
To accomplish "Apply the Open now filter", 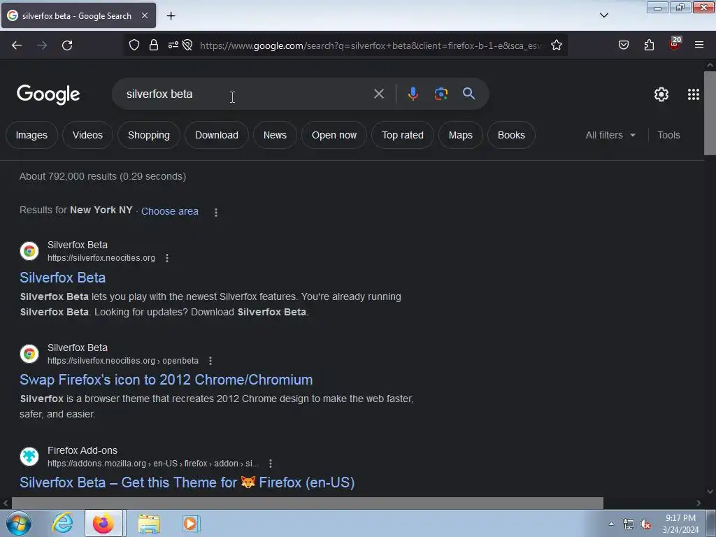I will [x=334, y=135].
